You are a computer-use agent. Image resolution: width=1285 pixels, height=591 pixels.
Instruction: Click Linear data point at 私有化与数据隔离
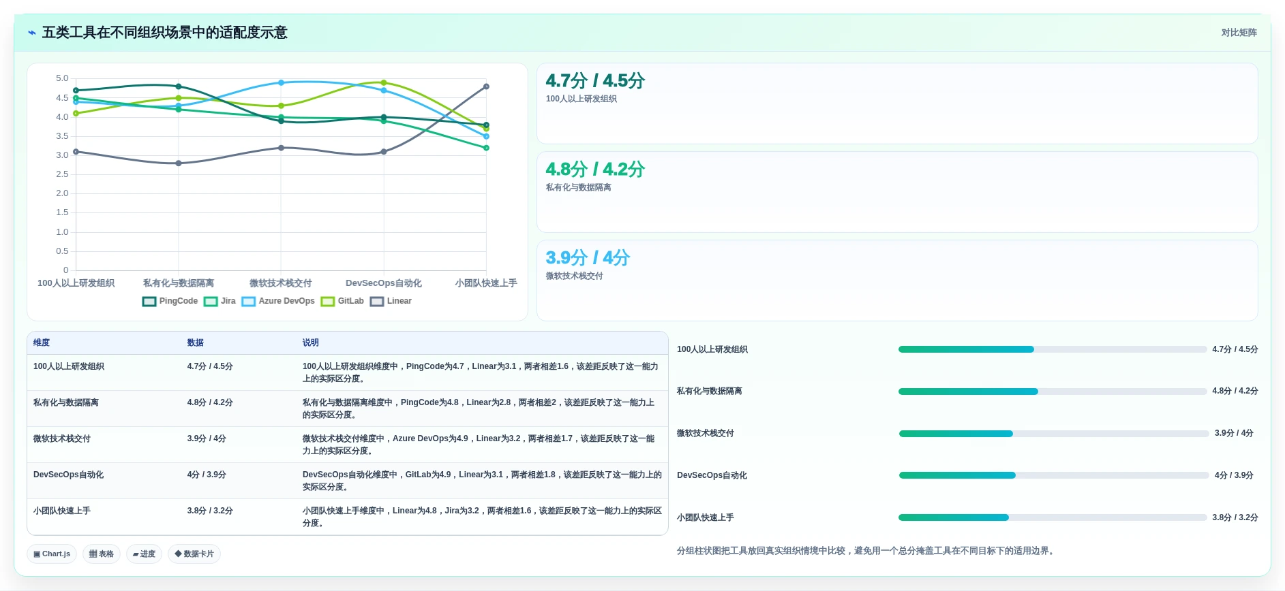click(x=179, y=163)
